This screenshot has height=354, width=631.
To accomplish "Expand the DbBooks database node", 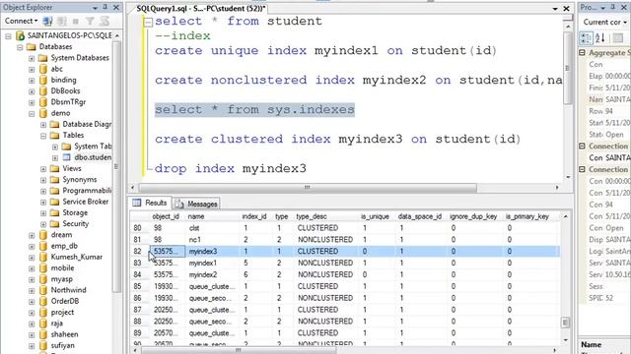I will pos(32,91).
